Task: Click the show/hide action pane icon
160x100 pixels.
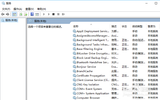Action: pos(37,14)
